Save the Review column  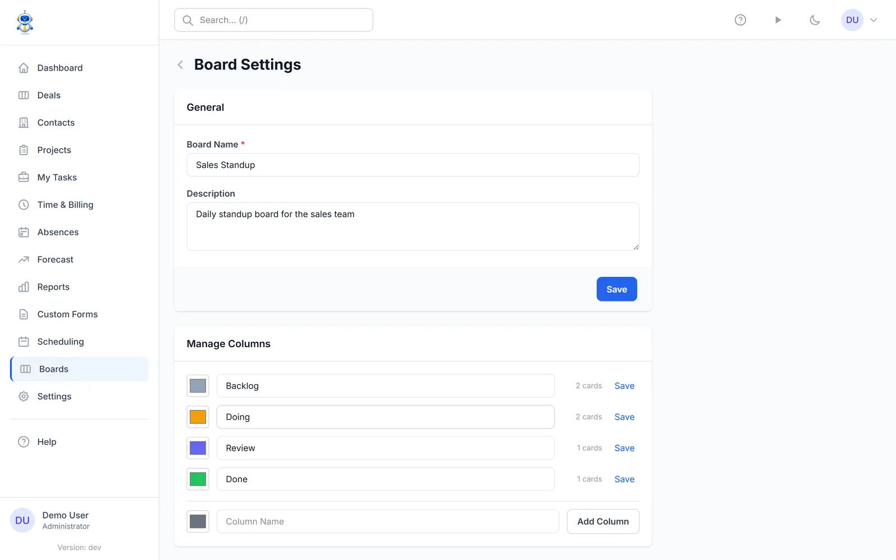point(624,448)
